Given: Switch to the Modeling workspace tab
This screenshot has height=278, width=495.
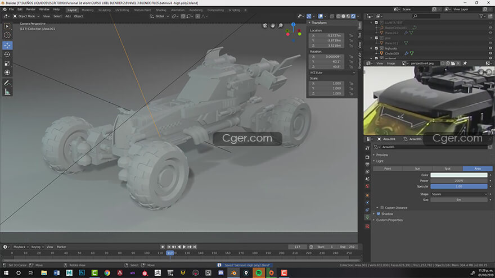Looking at the screenshot, I should pyautogui.click(x=87, y=10).
